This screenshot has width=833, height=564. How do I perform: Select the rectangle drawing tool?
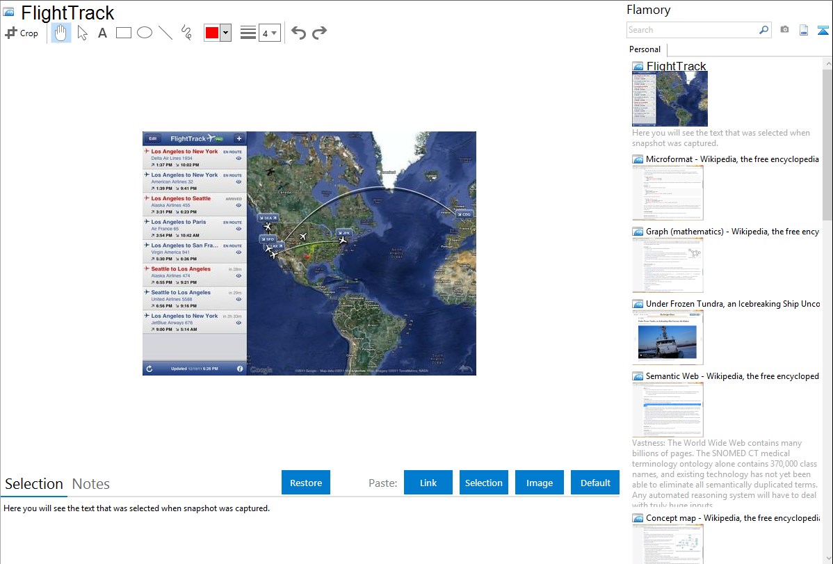pyautogui.click(x=123, y=33)
